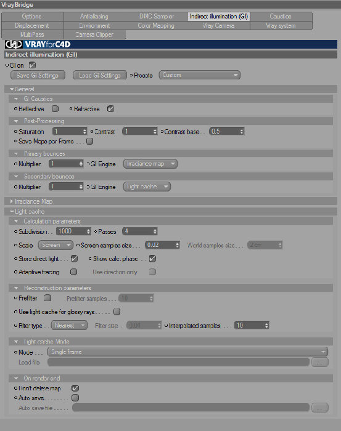The image size is (341, 431).
Task: Toggle Don't delete map checkbox
Action: coord(75,388)
